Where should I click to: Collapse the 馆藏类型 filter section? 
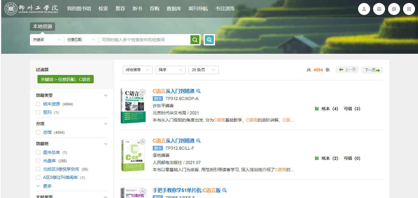105,95
